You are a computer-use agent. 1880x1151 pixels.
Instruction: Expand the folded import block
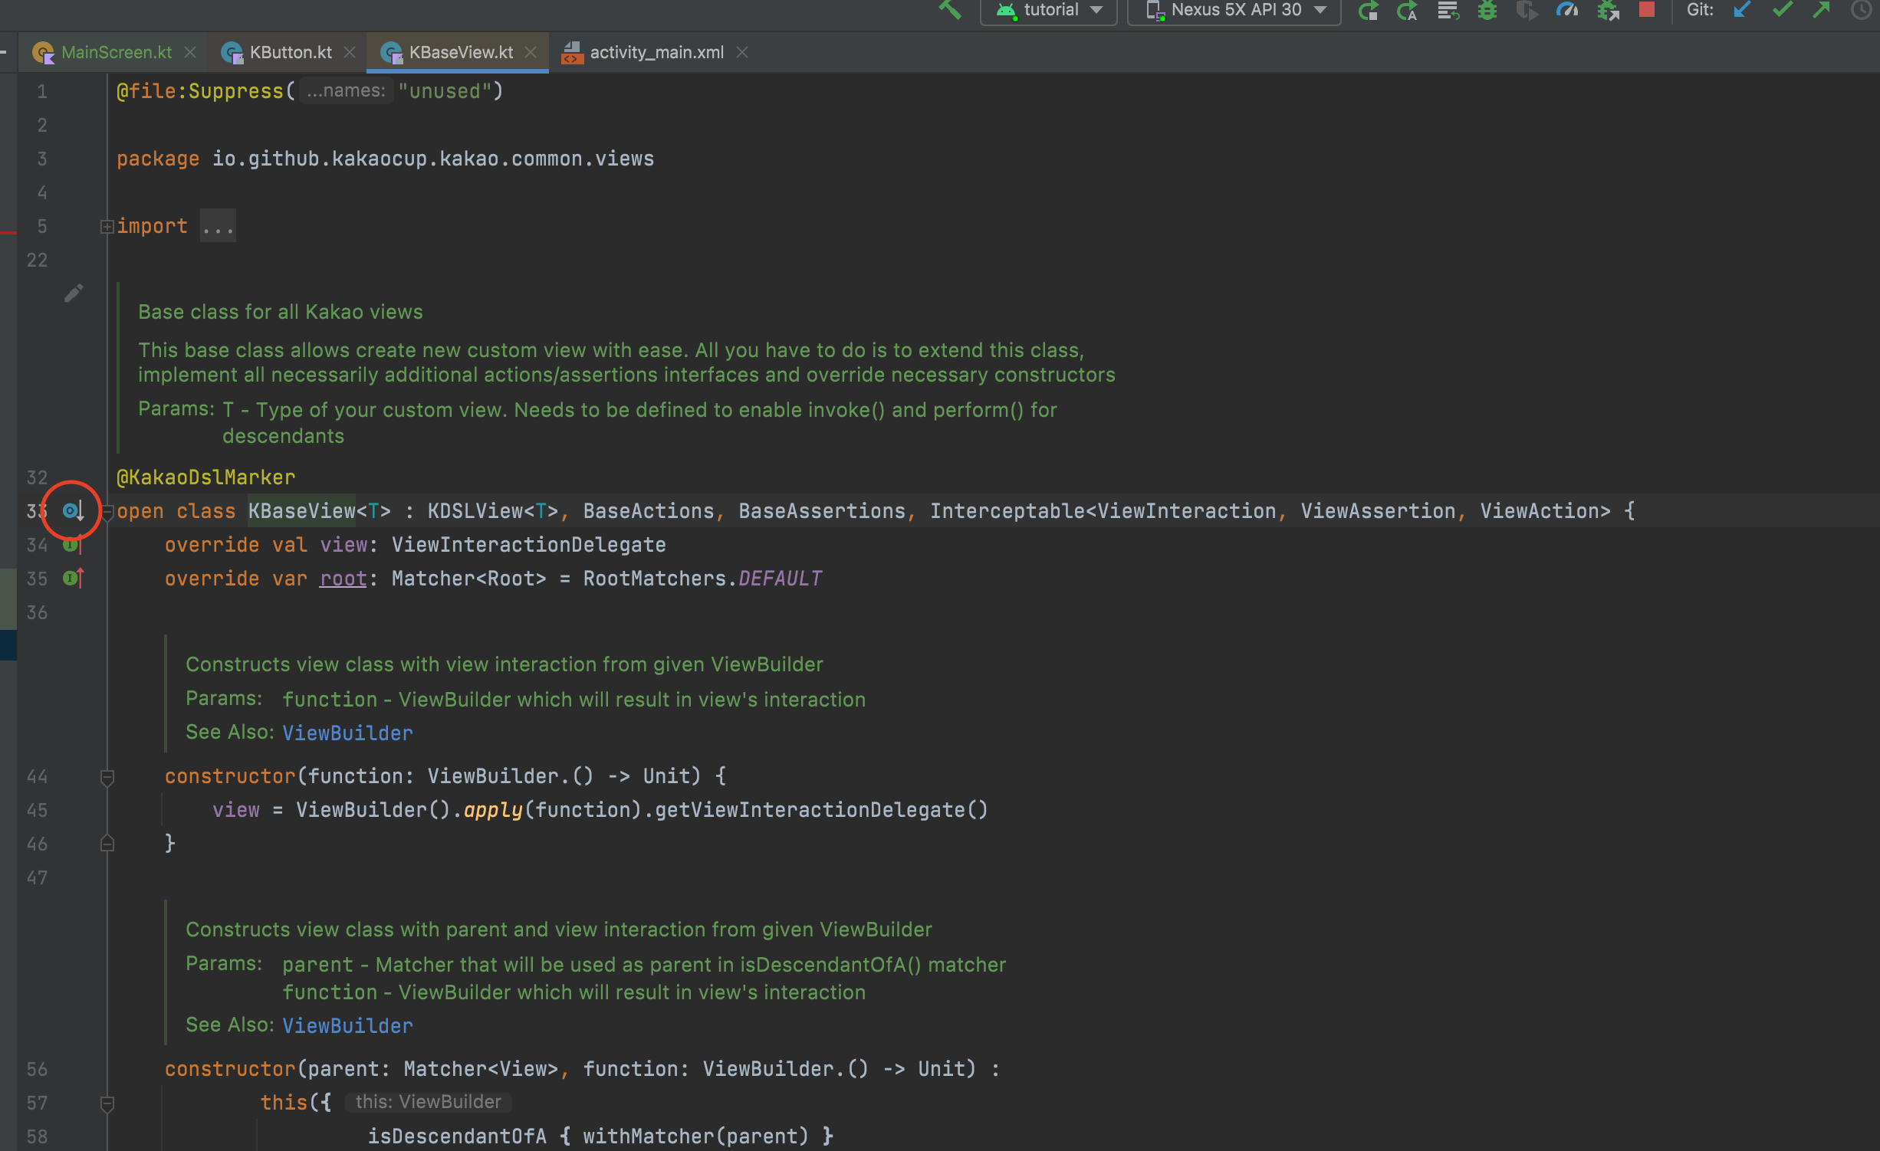click(x=107, y=227)
